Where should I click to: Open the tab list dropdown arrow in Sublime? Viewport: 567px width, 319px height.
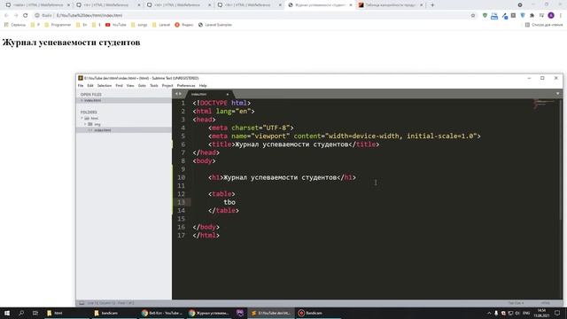coord(557,94)
